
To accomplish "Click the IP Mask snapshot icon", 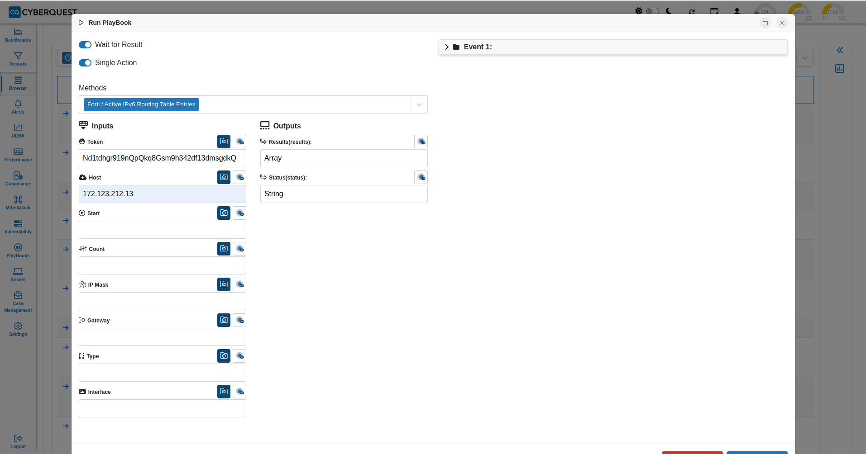I will coord(224,284).
